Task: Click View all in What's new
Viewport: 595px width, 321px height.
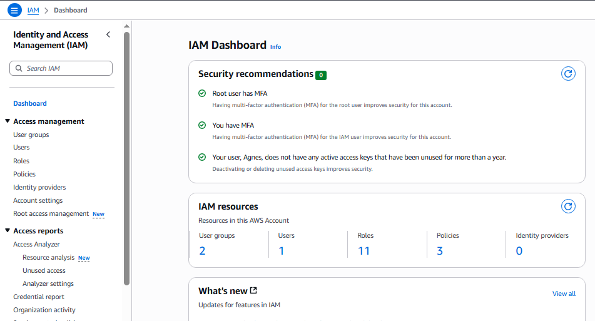Action: pos(564,293)
